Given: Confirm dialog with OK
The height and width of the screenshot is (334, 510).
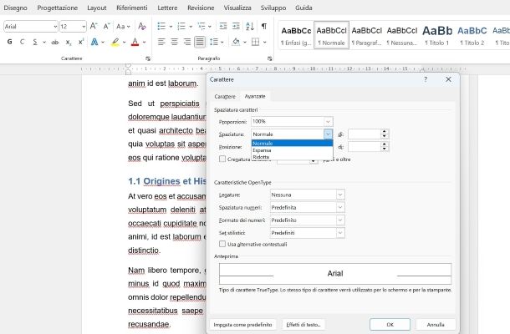Looking at the screenshot, I should click(x=390, y=325).
